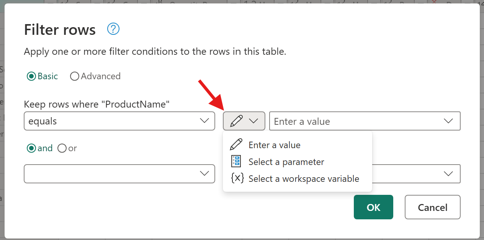Open the equals operator dropdown
484x240 pixels.
click(x=119, y=121)
